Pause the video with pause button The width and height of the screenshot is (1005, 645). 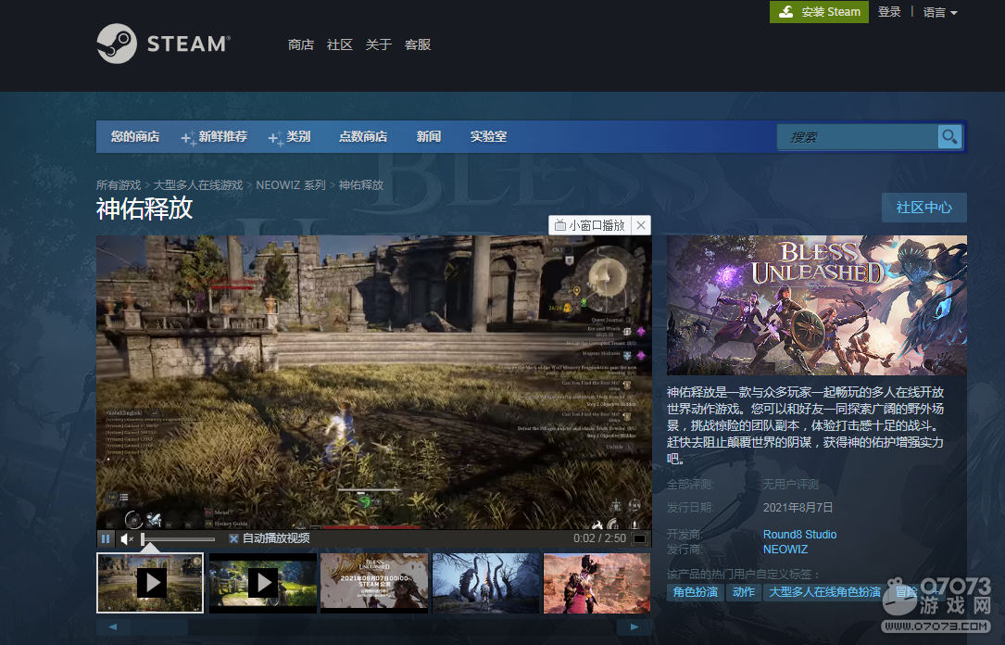point(106,538)
